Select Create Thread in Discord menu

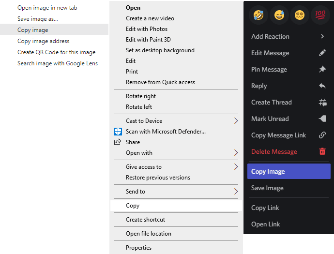point(272,102)
